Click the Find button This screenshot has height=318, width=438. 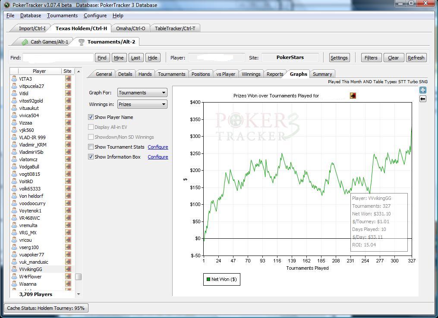click(102, 57)
